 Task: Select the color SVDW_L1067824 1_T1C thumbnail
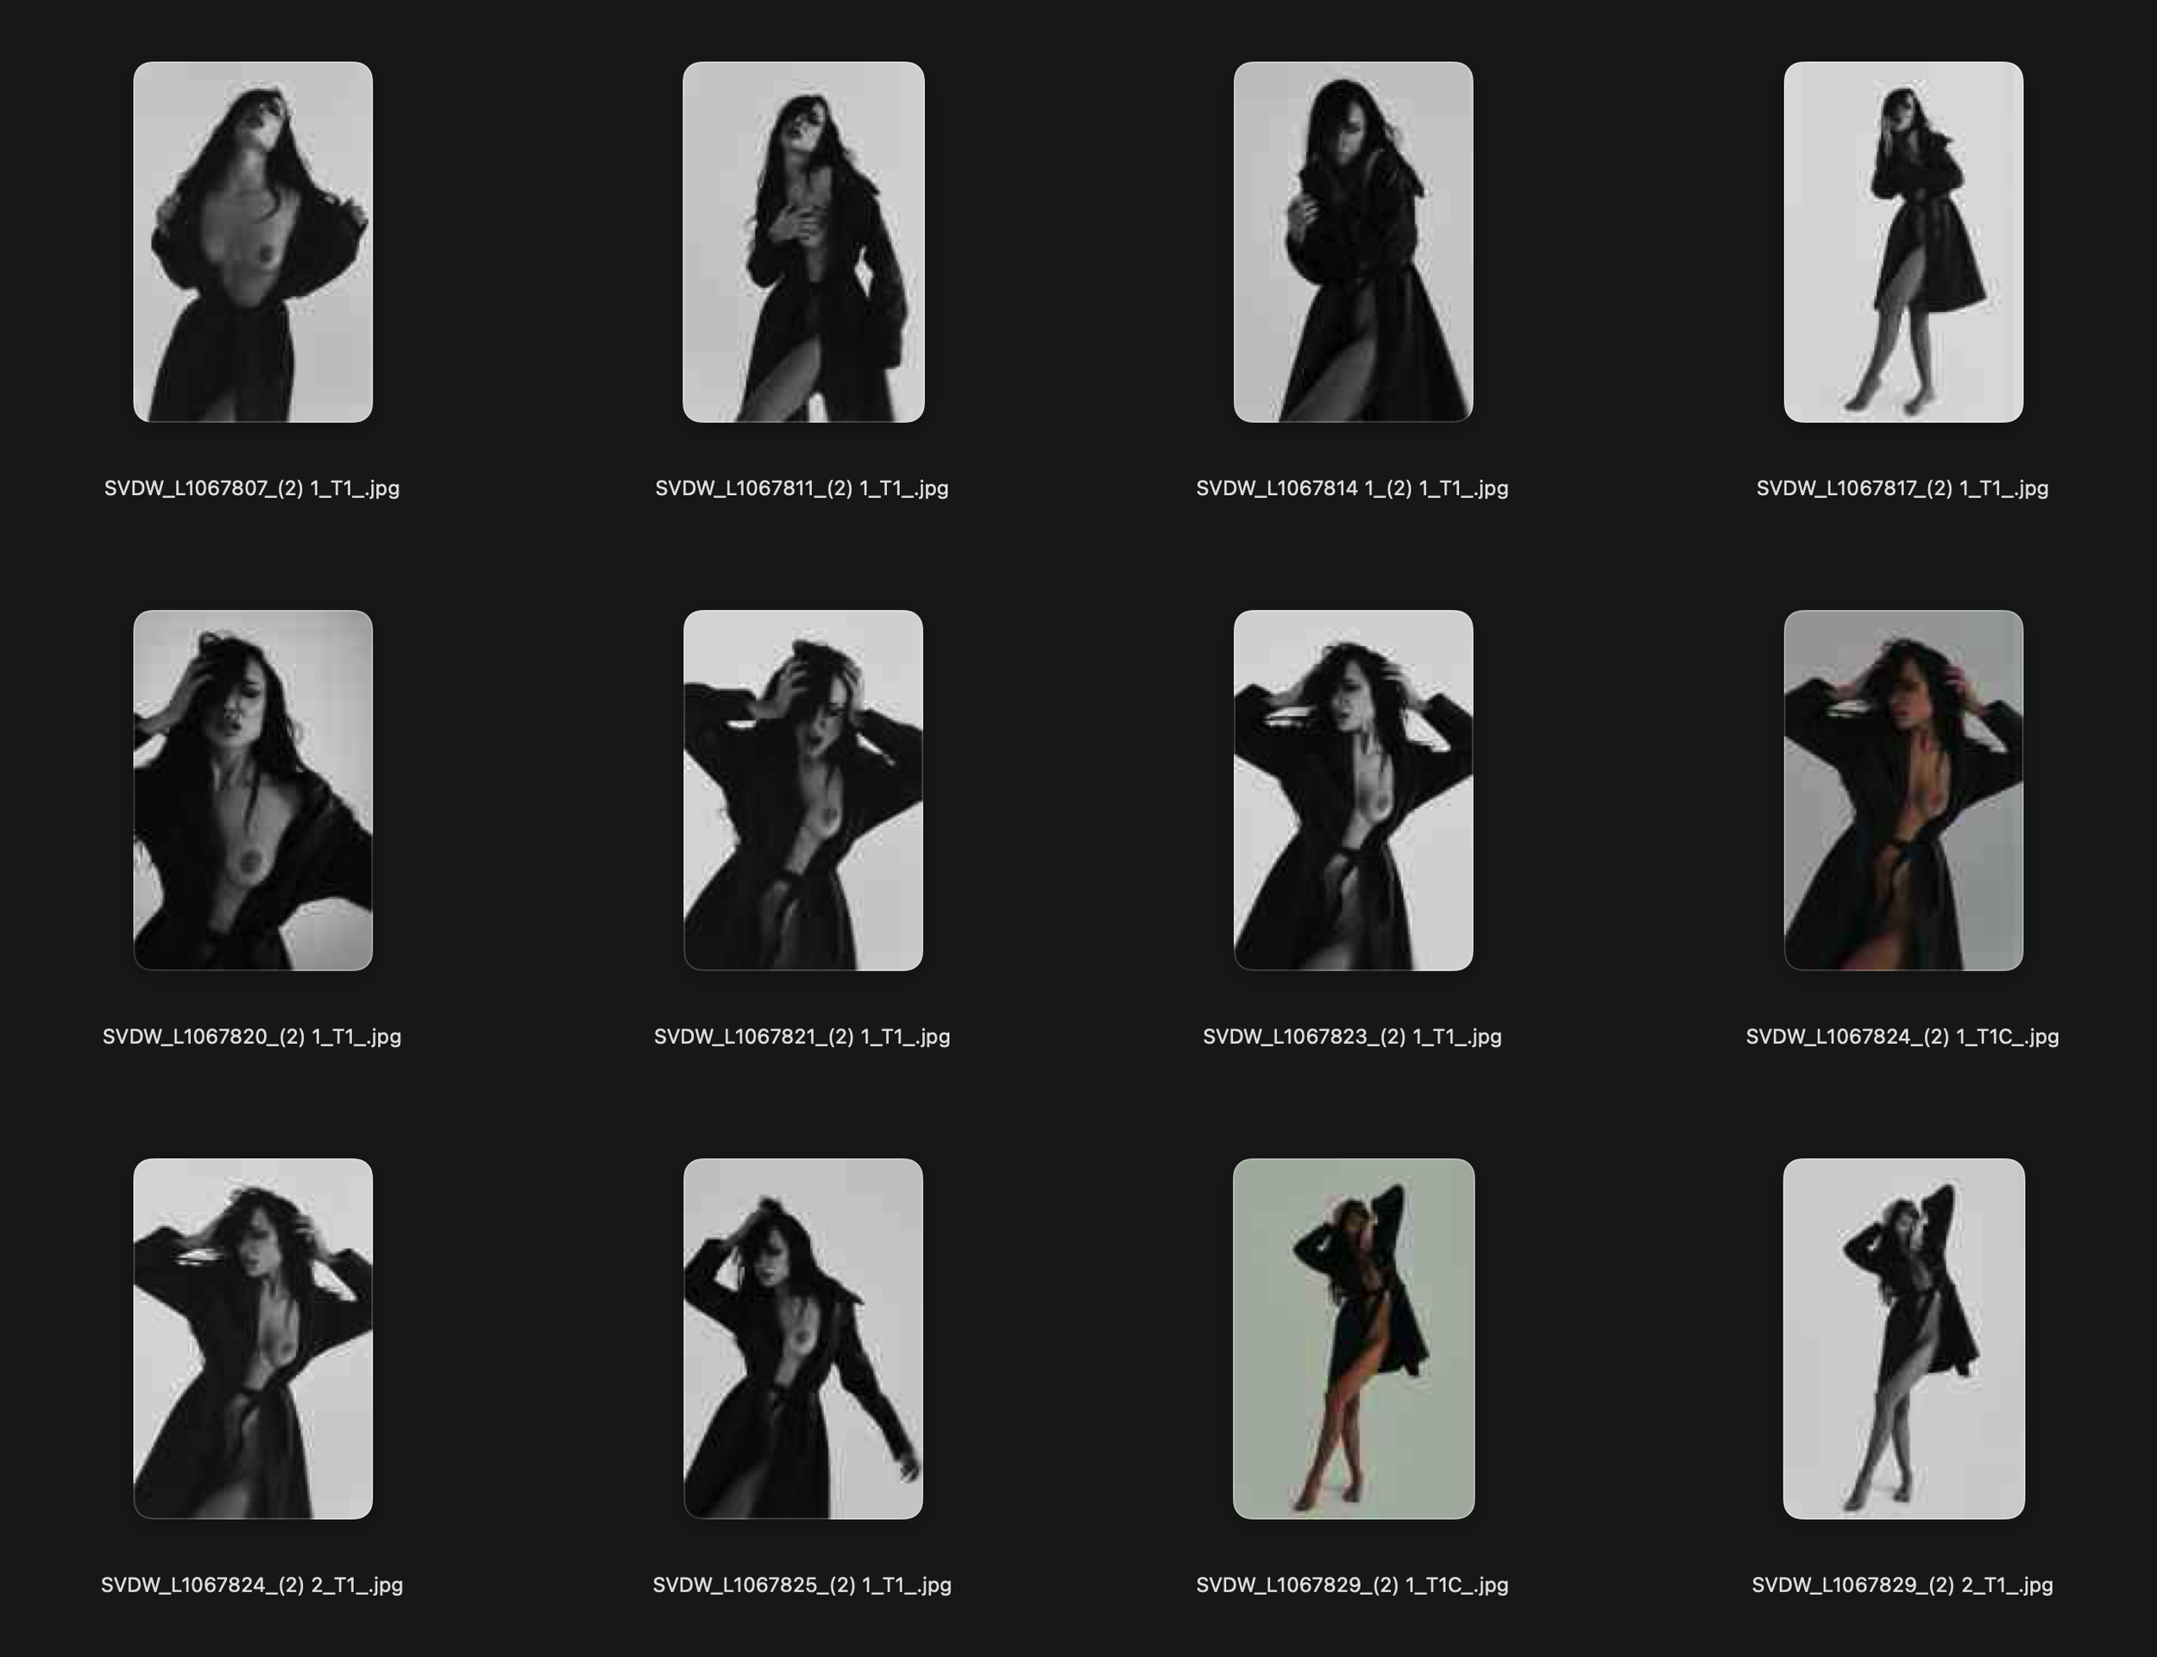pos(1902,790)
